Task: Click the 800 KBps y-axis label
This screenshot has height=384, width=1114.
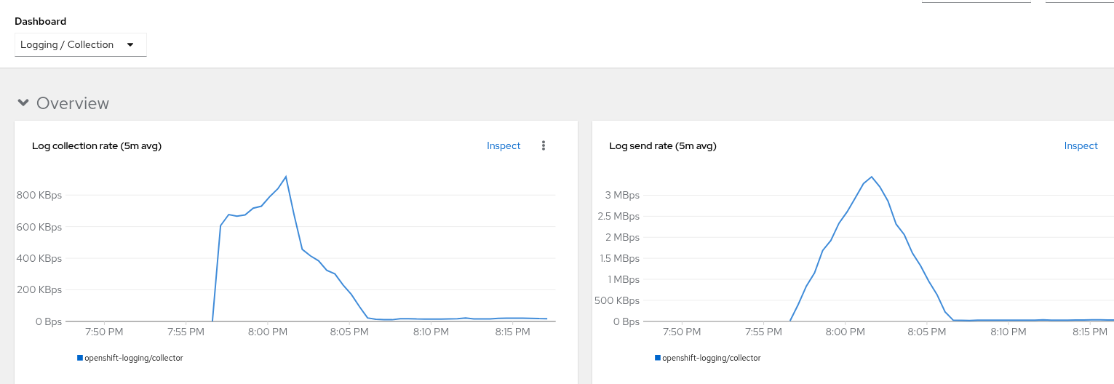Action: 39,195
